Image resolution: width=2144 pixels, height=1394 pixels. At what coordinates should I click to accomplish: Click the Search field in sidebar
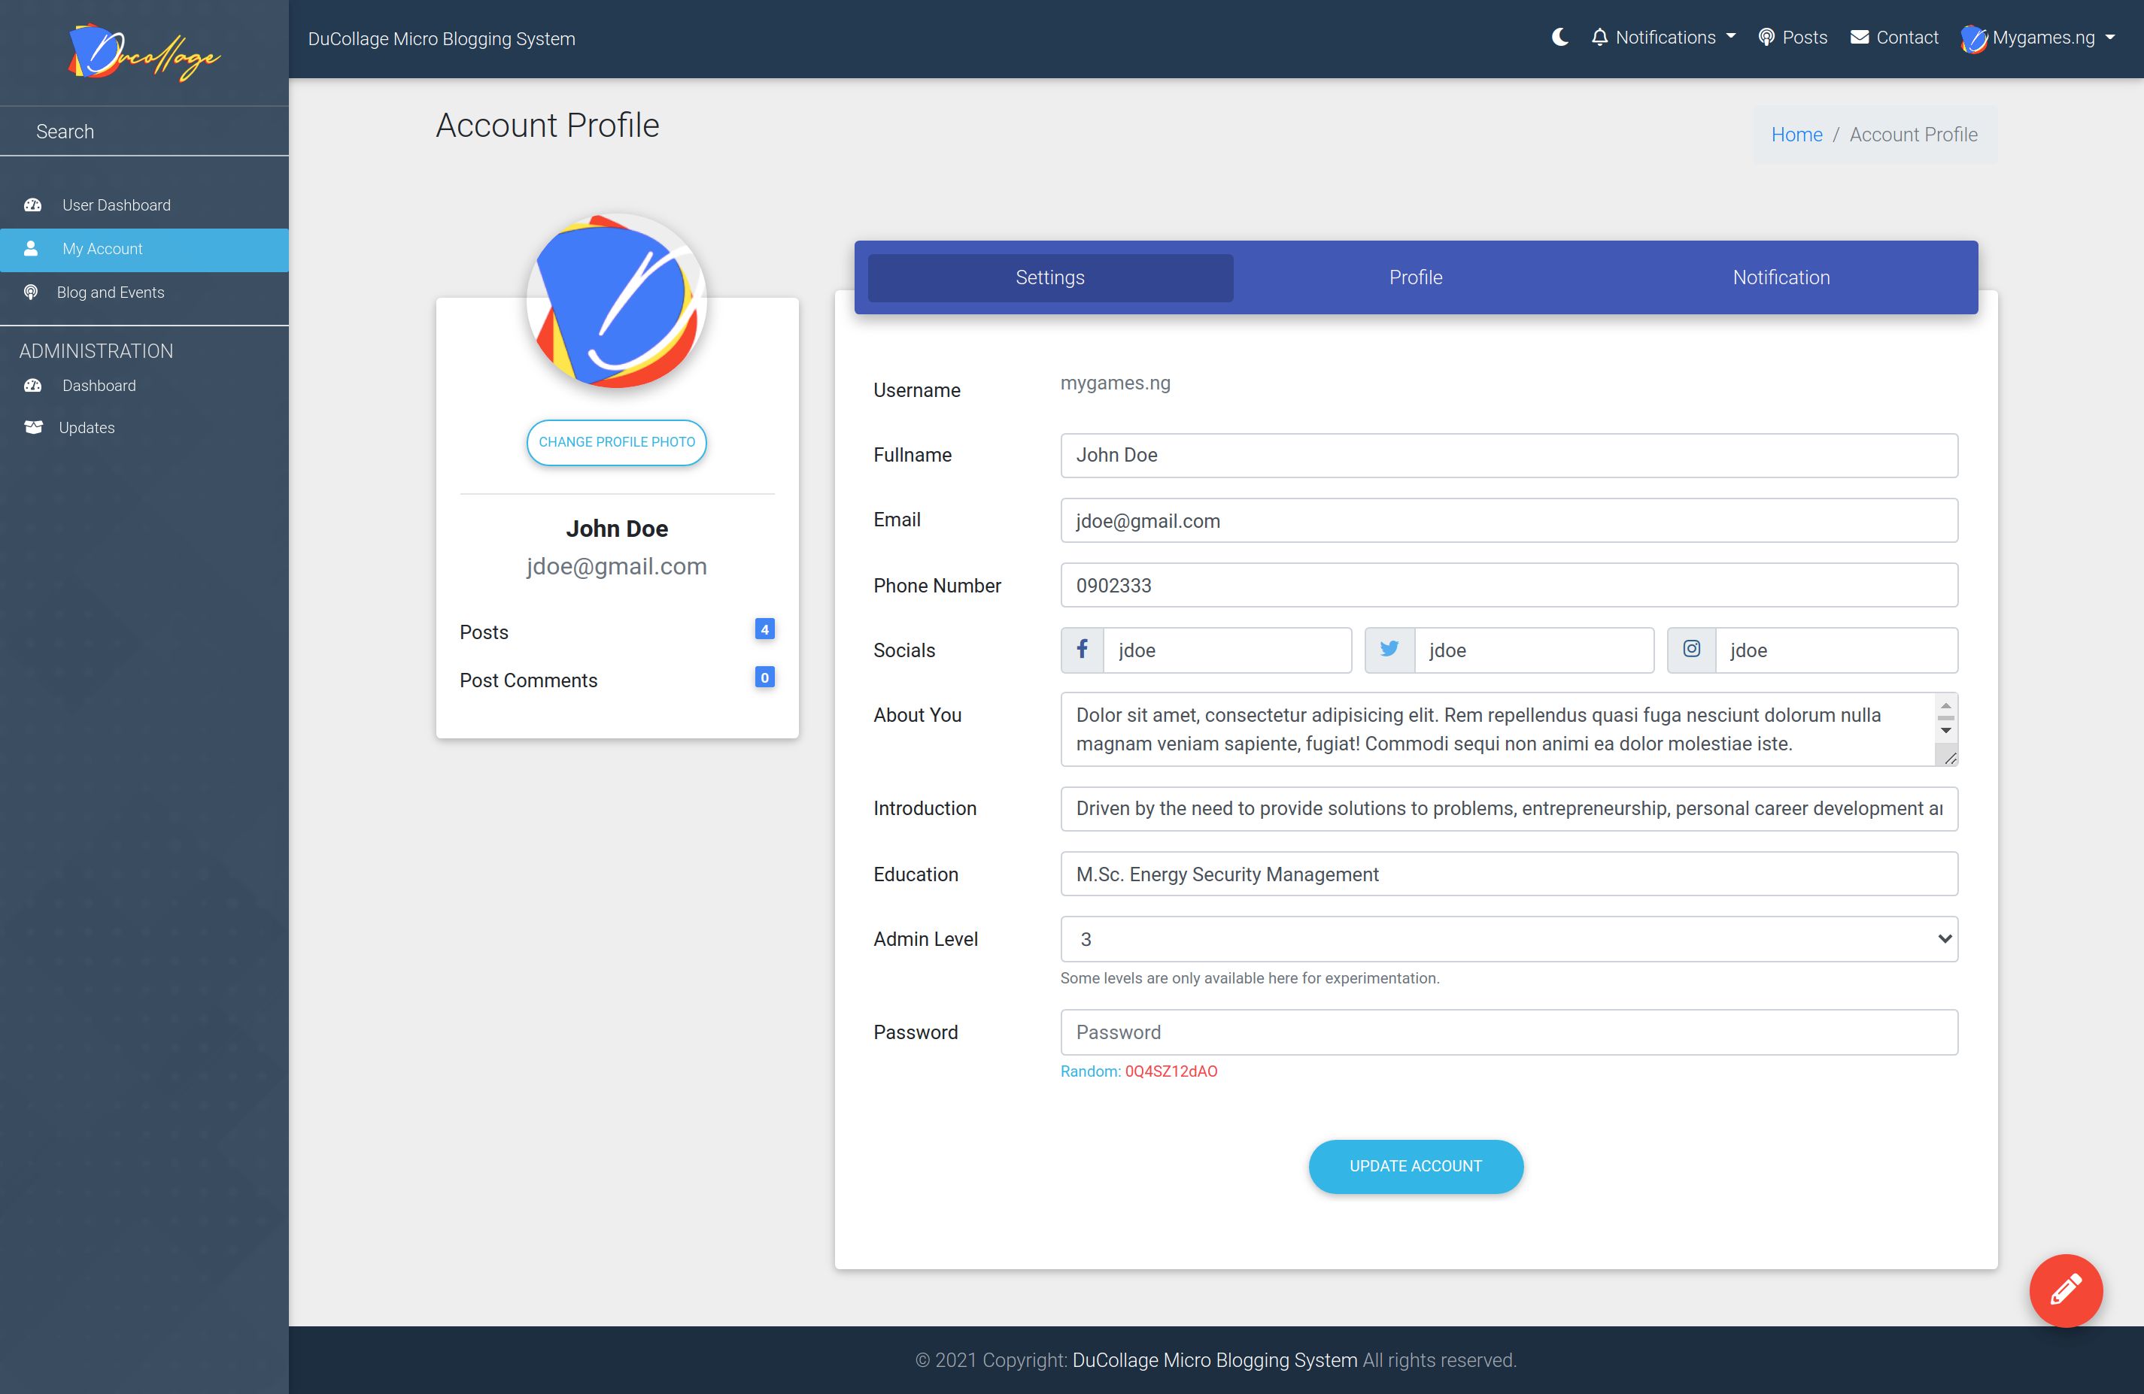pos(144,132)
